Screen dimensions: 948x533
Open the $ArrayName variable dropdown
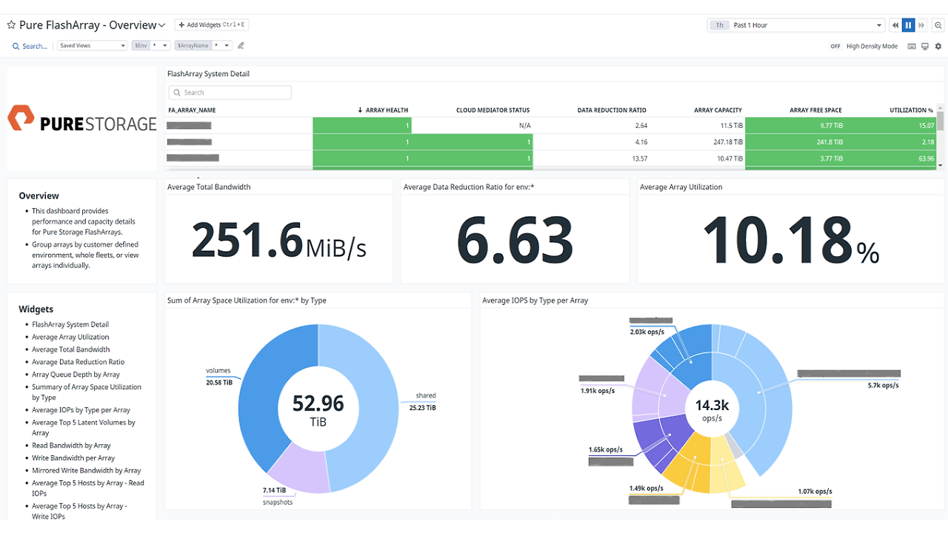(x=204, y=45)
